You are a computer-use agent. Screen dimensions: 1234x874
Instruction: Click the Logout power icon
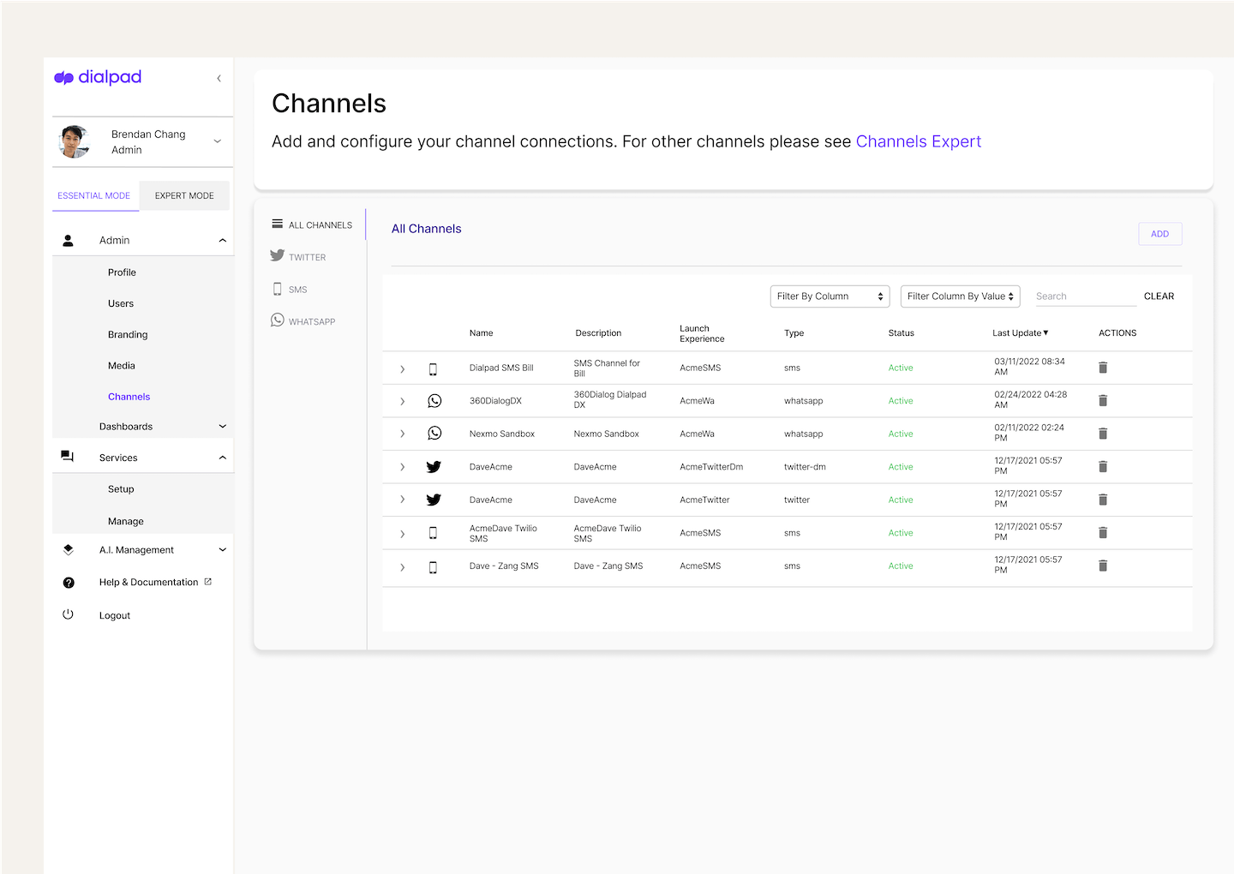click(68, 614)
